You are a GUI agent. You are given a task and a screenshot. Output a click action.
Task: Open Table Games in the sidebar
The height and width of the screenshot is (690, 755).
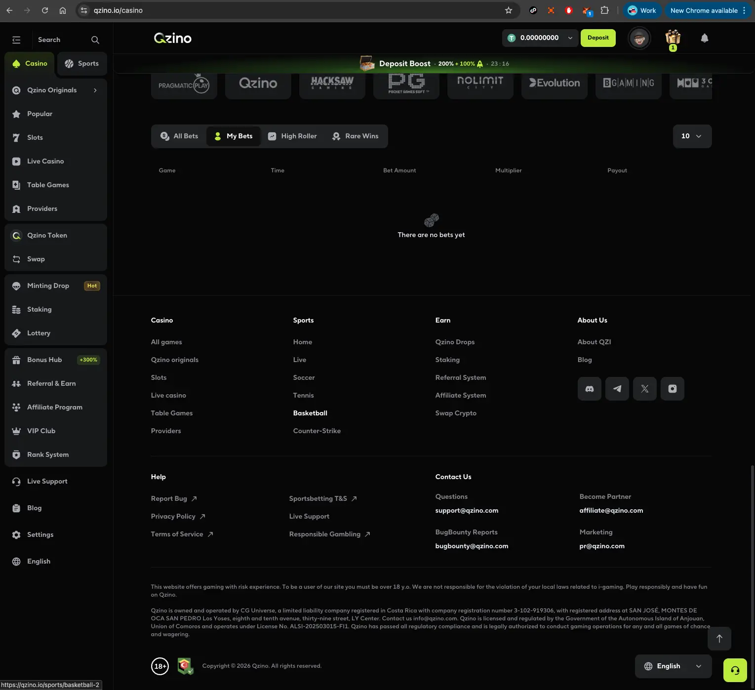(56, 185)
